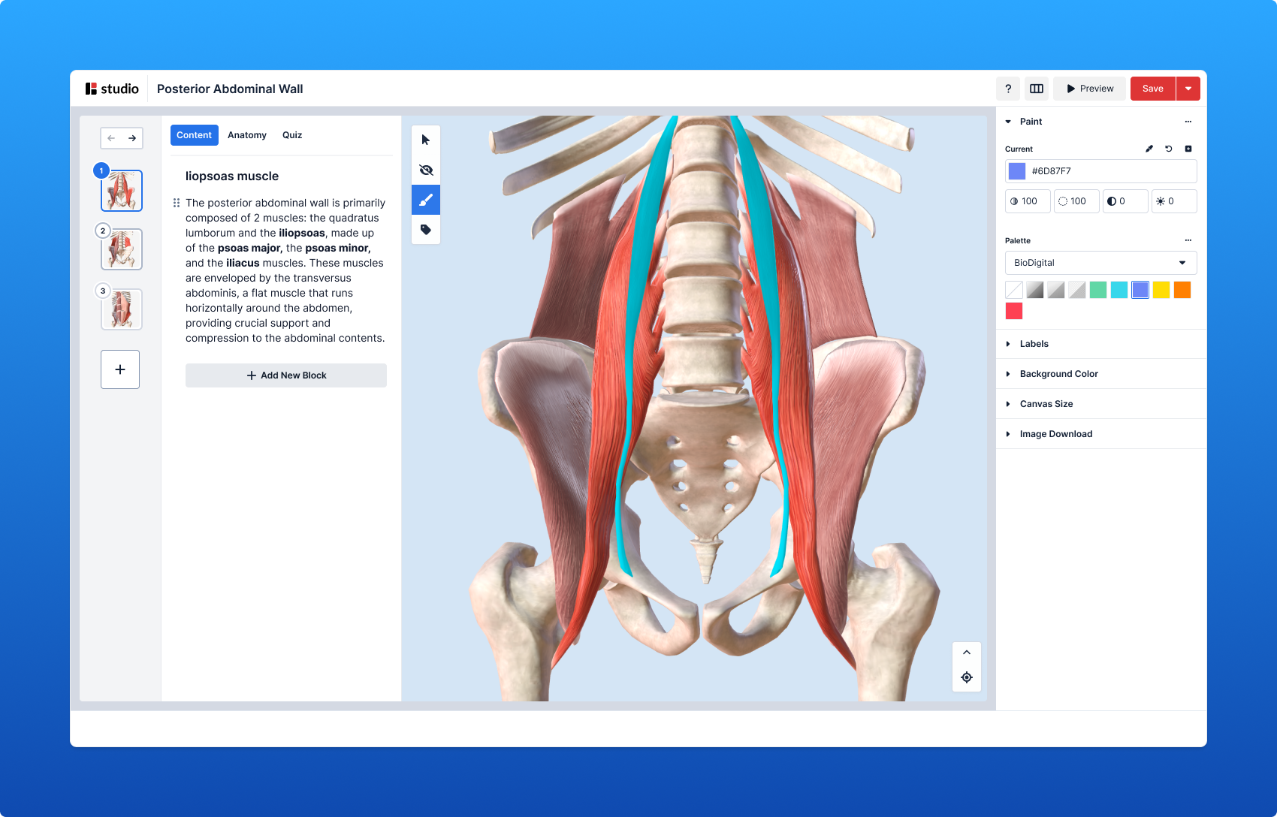
Task: Open the BioDigital palette dropdown
Action: (1100, 263)
